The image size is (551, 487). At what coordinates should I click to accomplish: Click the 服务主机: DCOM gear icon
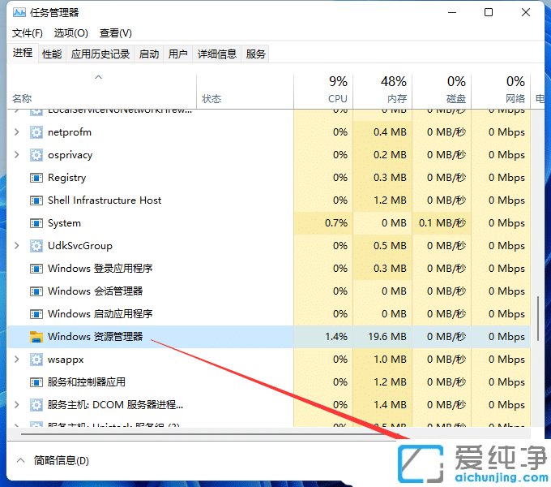click(x=36, y=405)
